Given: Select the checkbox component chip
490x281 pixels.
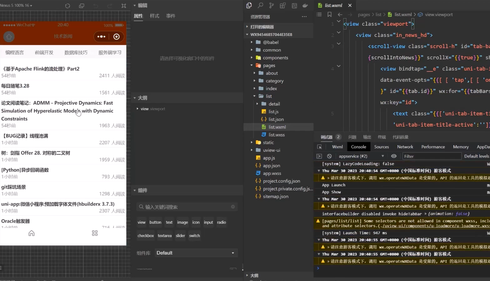Looking at the screenshot, I should point(146,236).
